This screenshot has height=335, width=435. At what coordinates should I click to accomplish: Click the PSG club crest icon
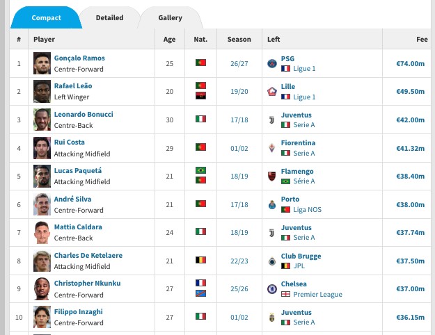[x=272, y=63]
